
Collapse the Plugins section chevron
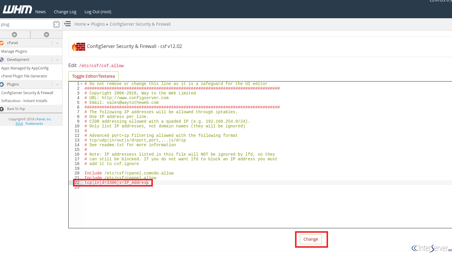click(x=57, y=84)
